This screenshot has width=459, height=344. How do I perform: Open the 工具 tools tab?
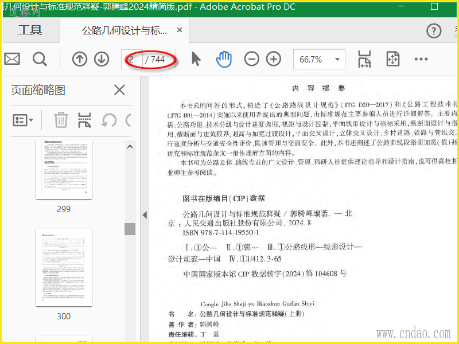coord(30,30)
